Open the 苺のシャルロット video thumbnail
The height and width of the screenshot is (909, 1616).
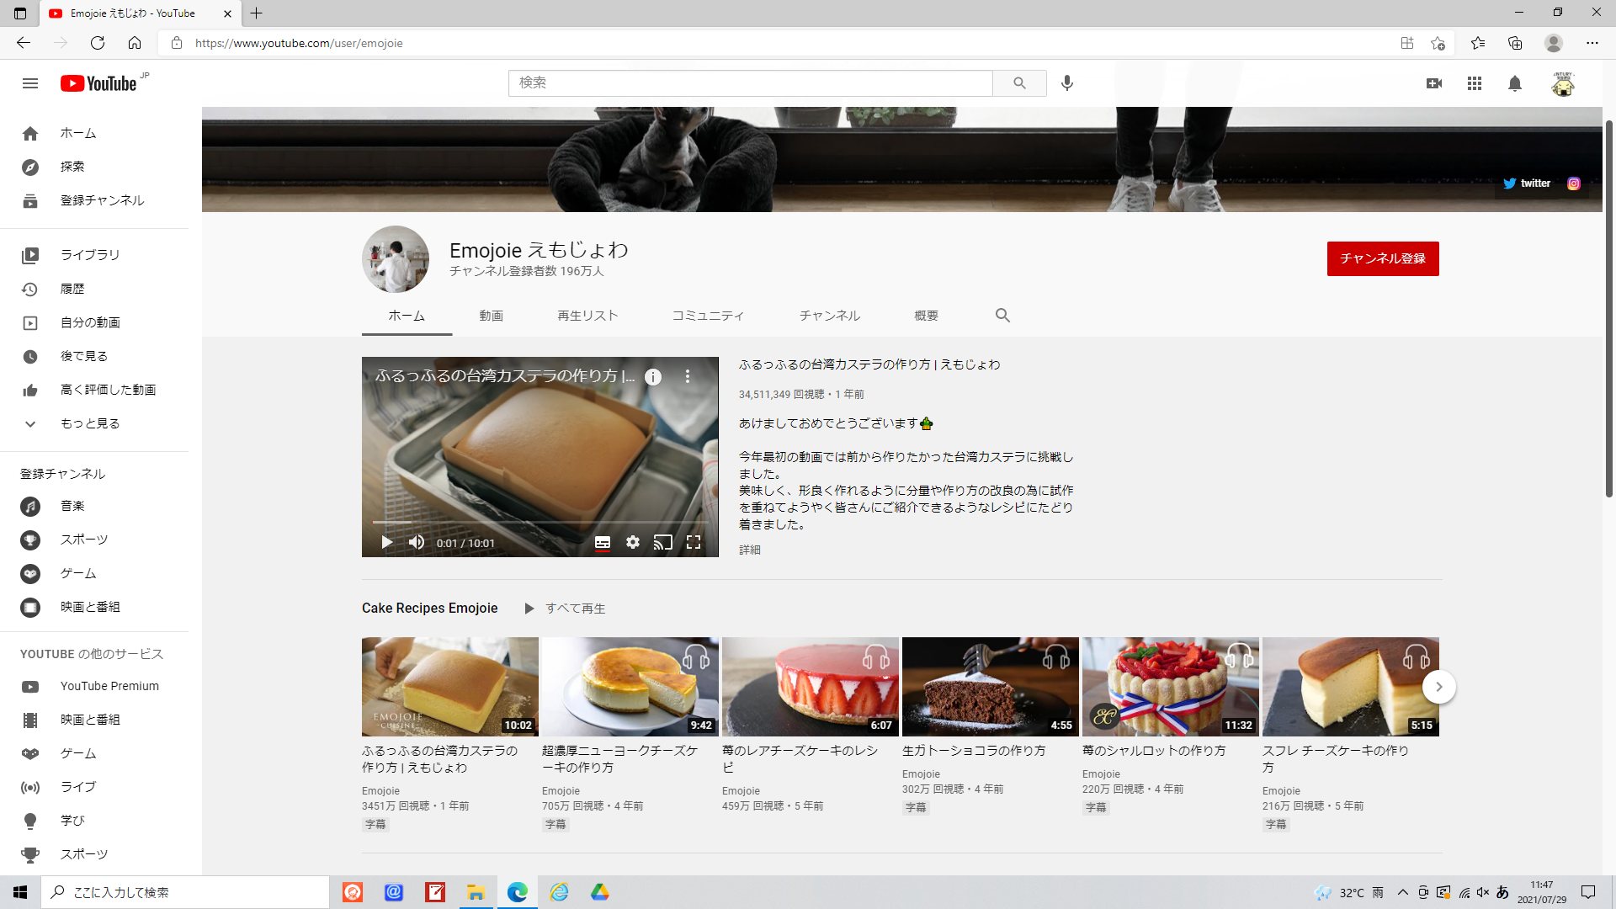1171,687
